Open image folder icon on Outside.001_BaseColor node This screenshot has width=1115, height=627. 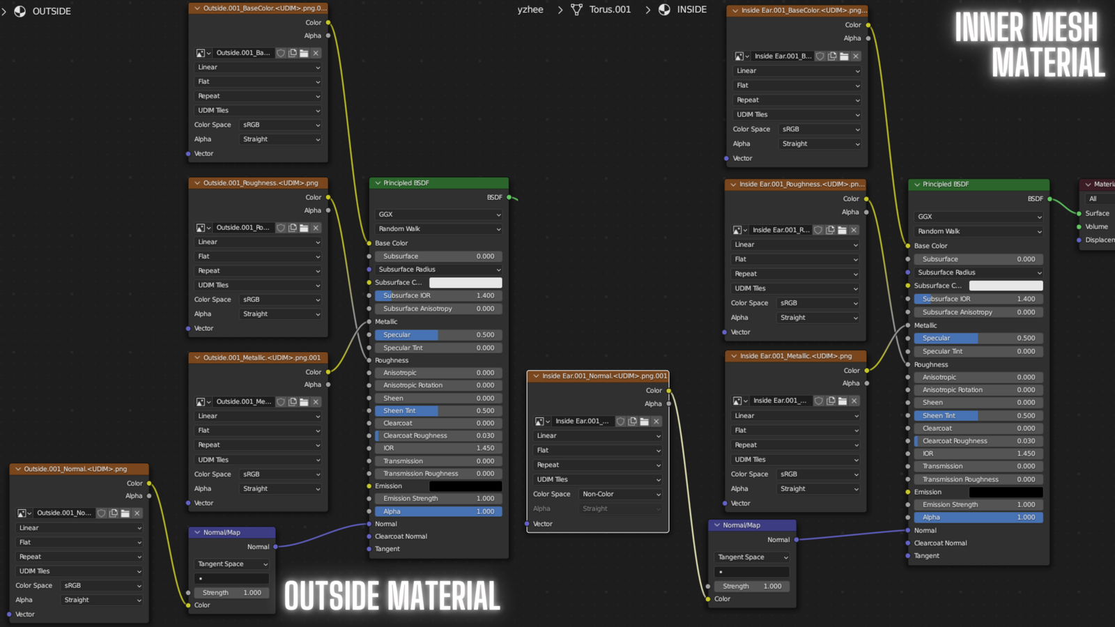[x=304, y=53]
